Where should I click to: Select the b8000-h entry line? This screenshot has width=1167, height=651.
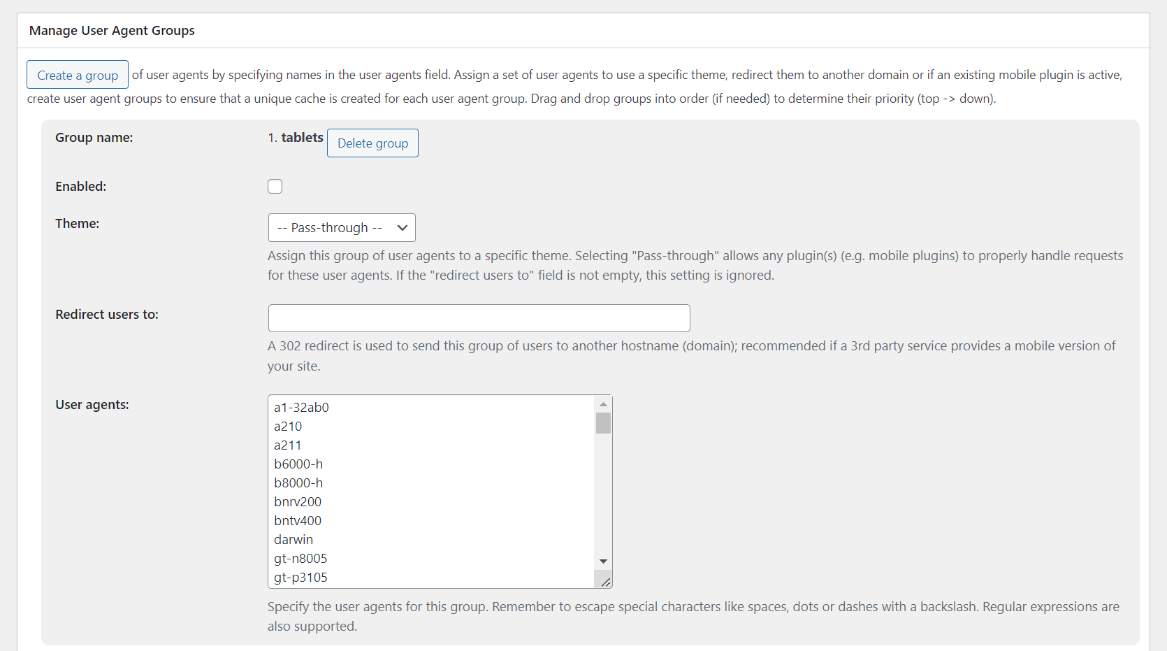point(298,483)
